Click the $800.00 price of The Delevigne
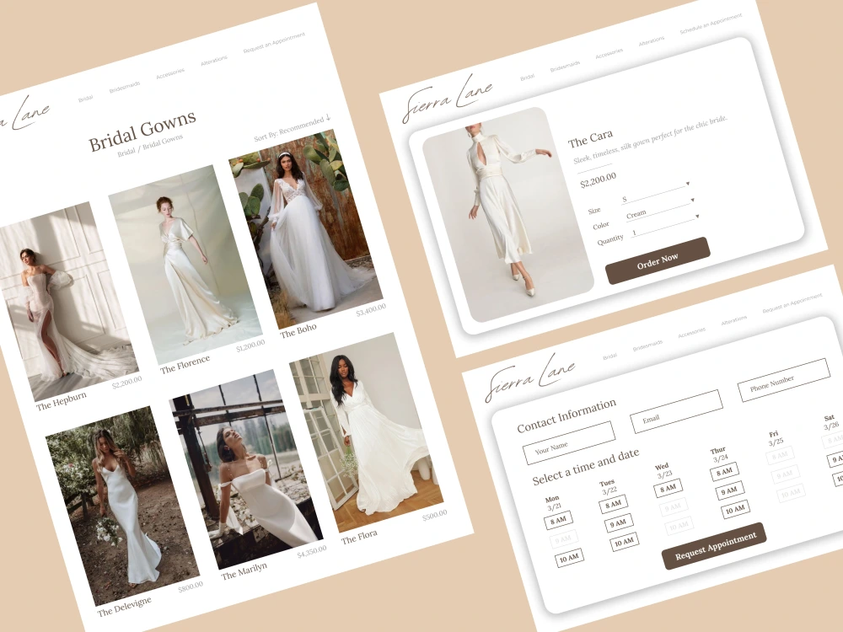Viewport: 843px width, 632px height. coord(191,587)
